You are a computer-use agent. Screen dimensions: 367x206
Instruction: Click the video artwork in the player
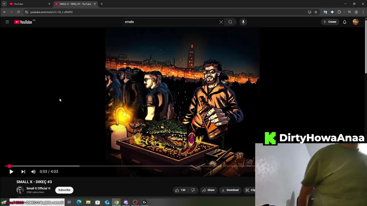182,102
